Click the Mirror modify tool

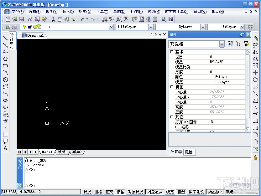(255, 52)
